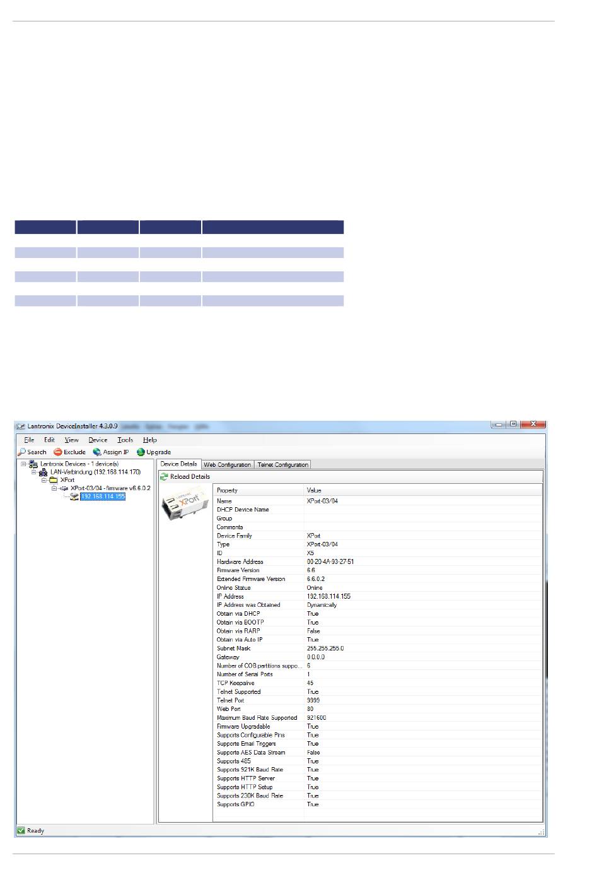This screenshot has width=599, height=875.
Task: Click the Value column header
Action: pyautogui.click(x=423, y=490)
